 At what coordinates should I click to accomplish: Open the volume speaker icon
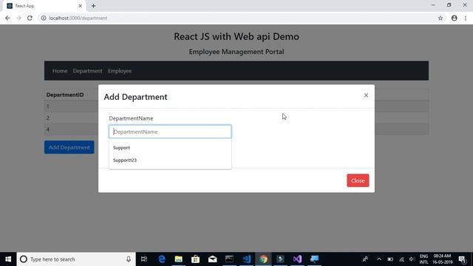point(412,259)
